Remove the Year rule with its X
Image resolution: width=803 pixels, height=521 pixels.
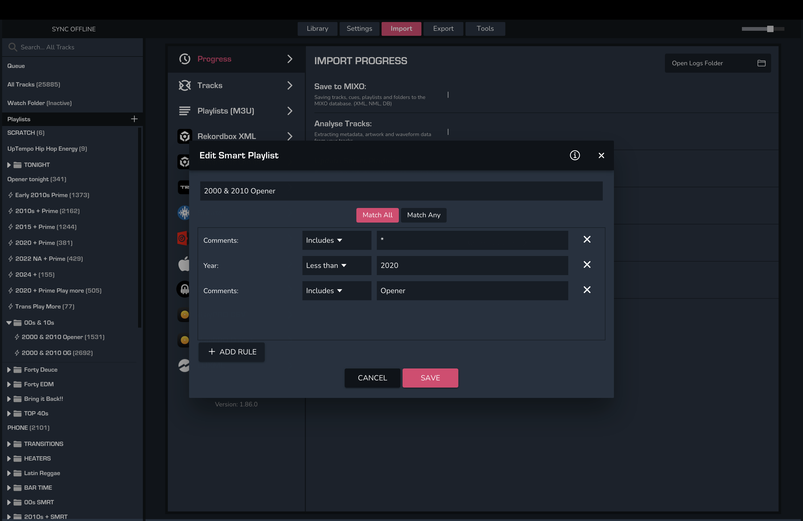[587, 265]
